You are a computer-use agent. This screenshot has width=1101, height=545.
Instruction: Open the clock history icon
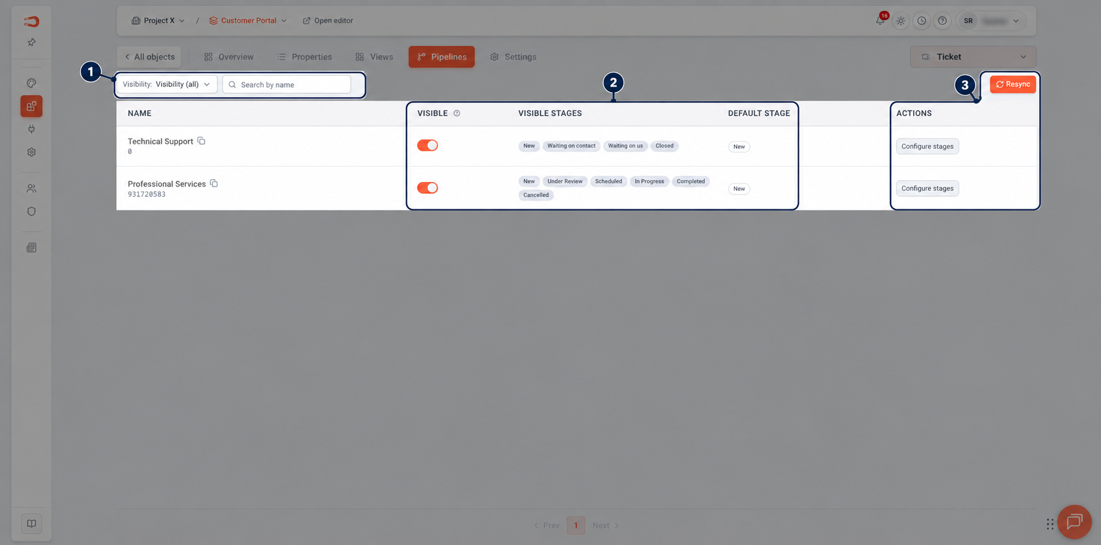[922, 21]
